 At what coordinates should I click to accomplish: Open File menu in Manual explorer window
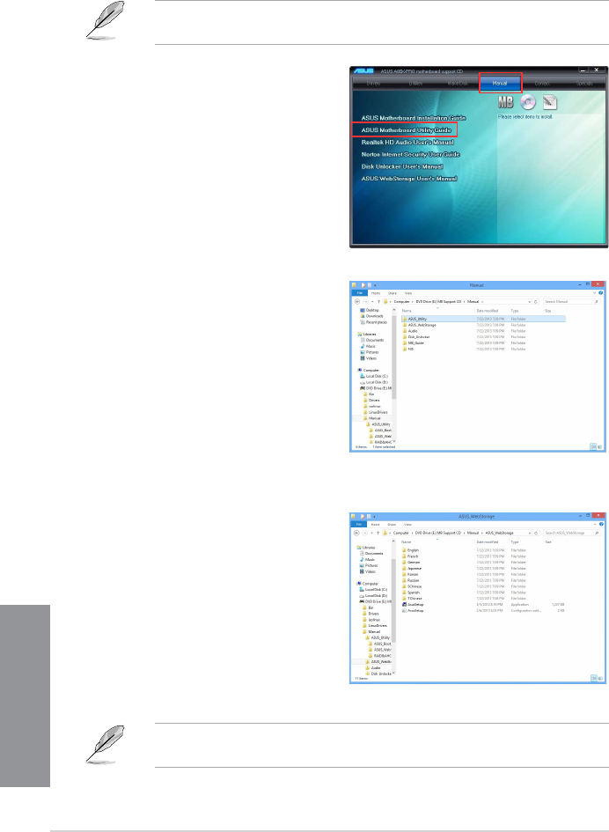359,293
